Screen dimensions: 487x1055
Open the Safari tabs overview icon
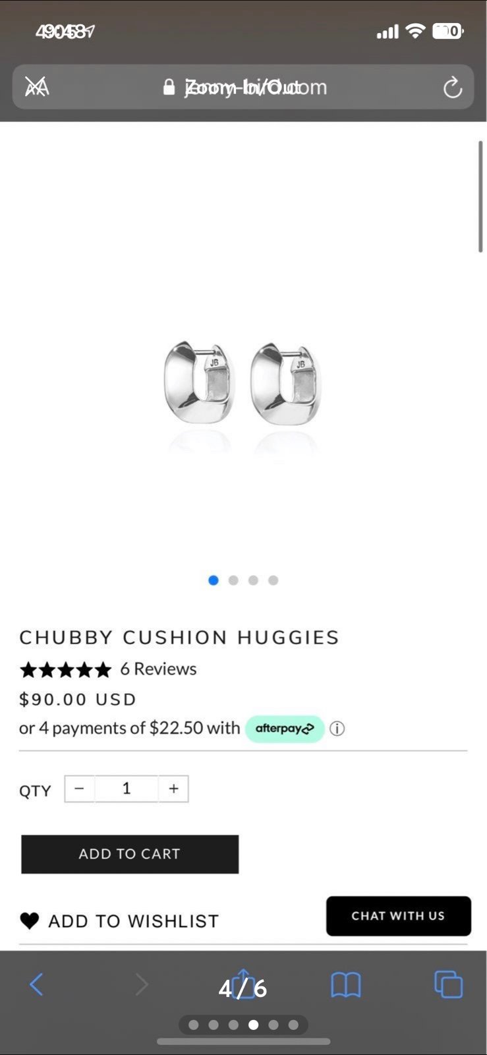tap(449, 984)
